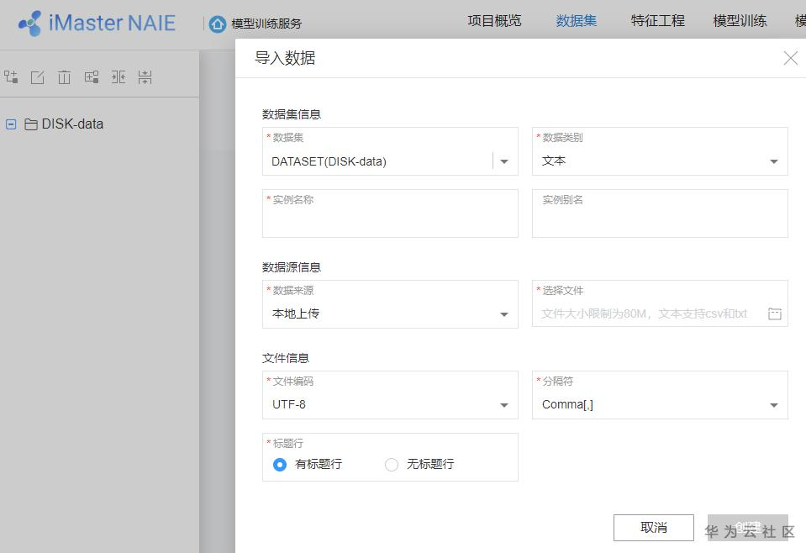Collapse the DISK-data tree node

(x=11, y=124)
